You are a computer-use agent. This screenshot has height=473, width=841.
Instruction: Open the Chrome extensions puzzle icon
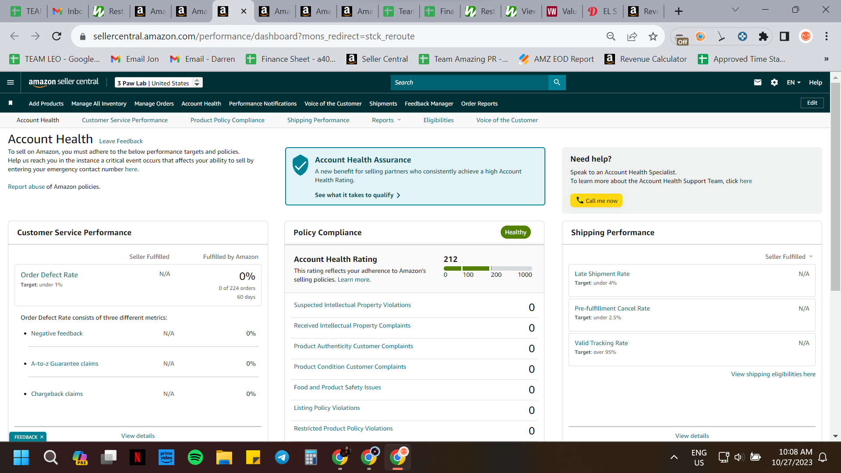[763, 36]
